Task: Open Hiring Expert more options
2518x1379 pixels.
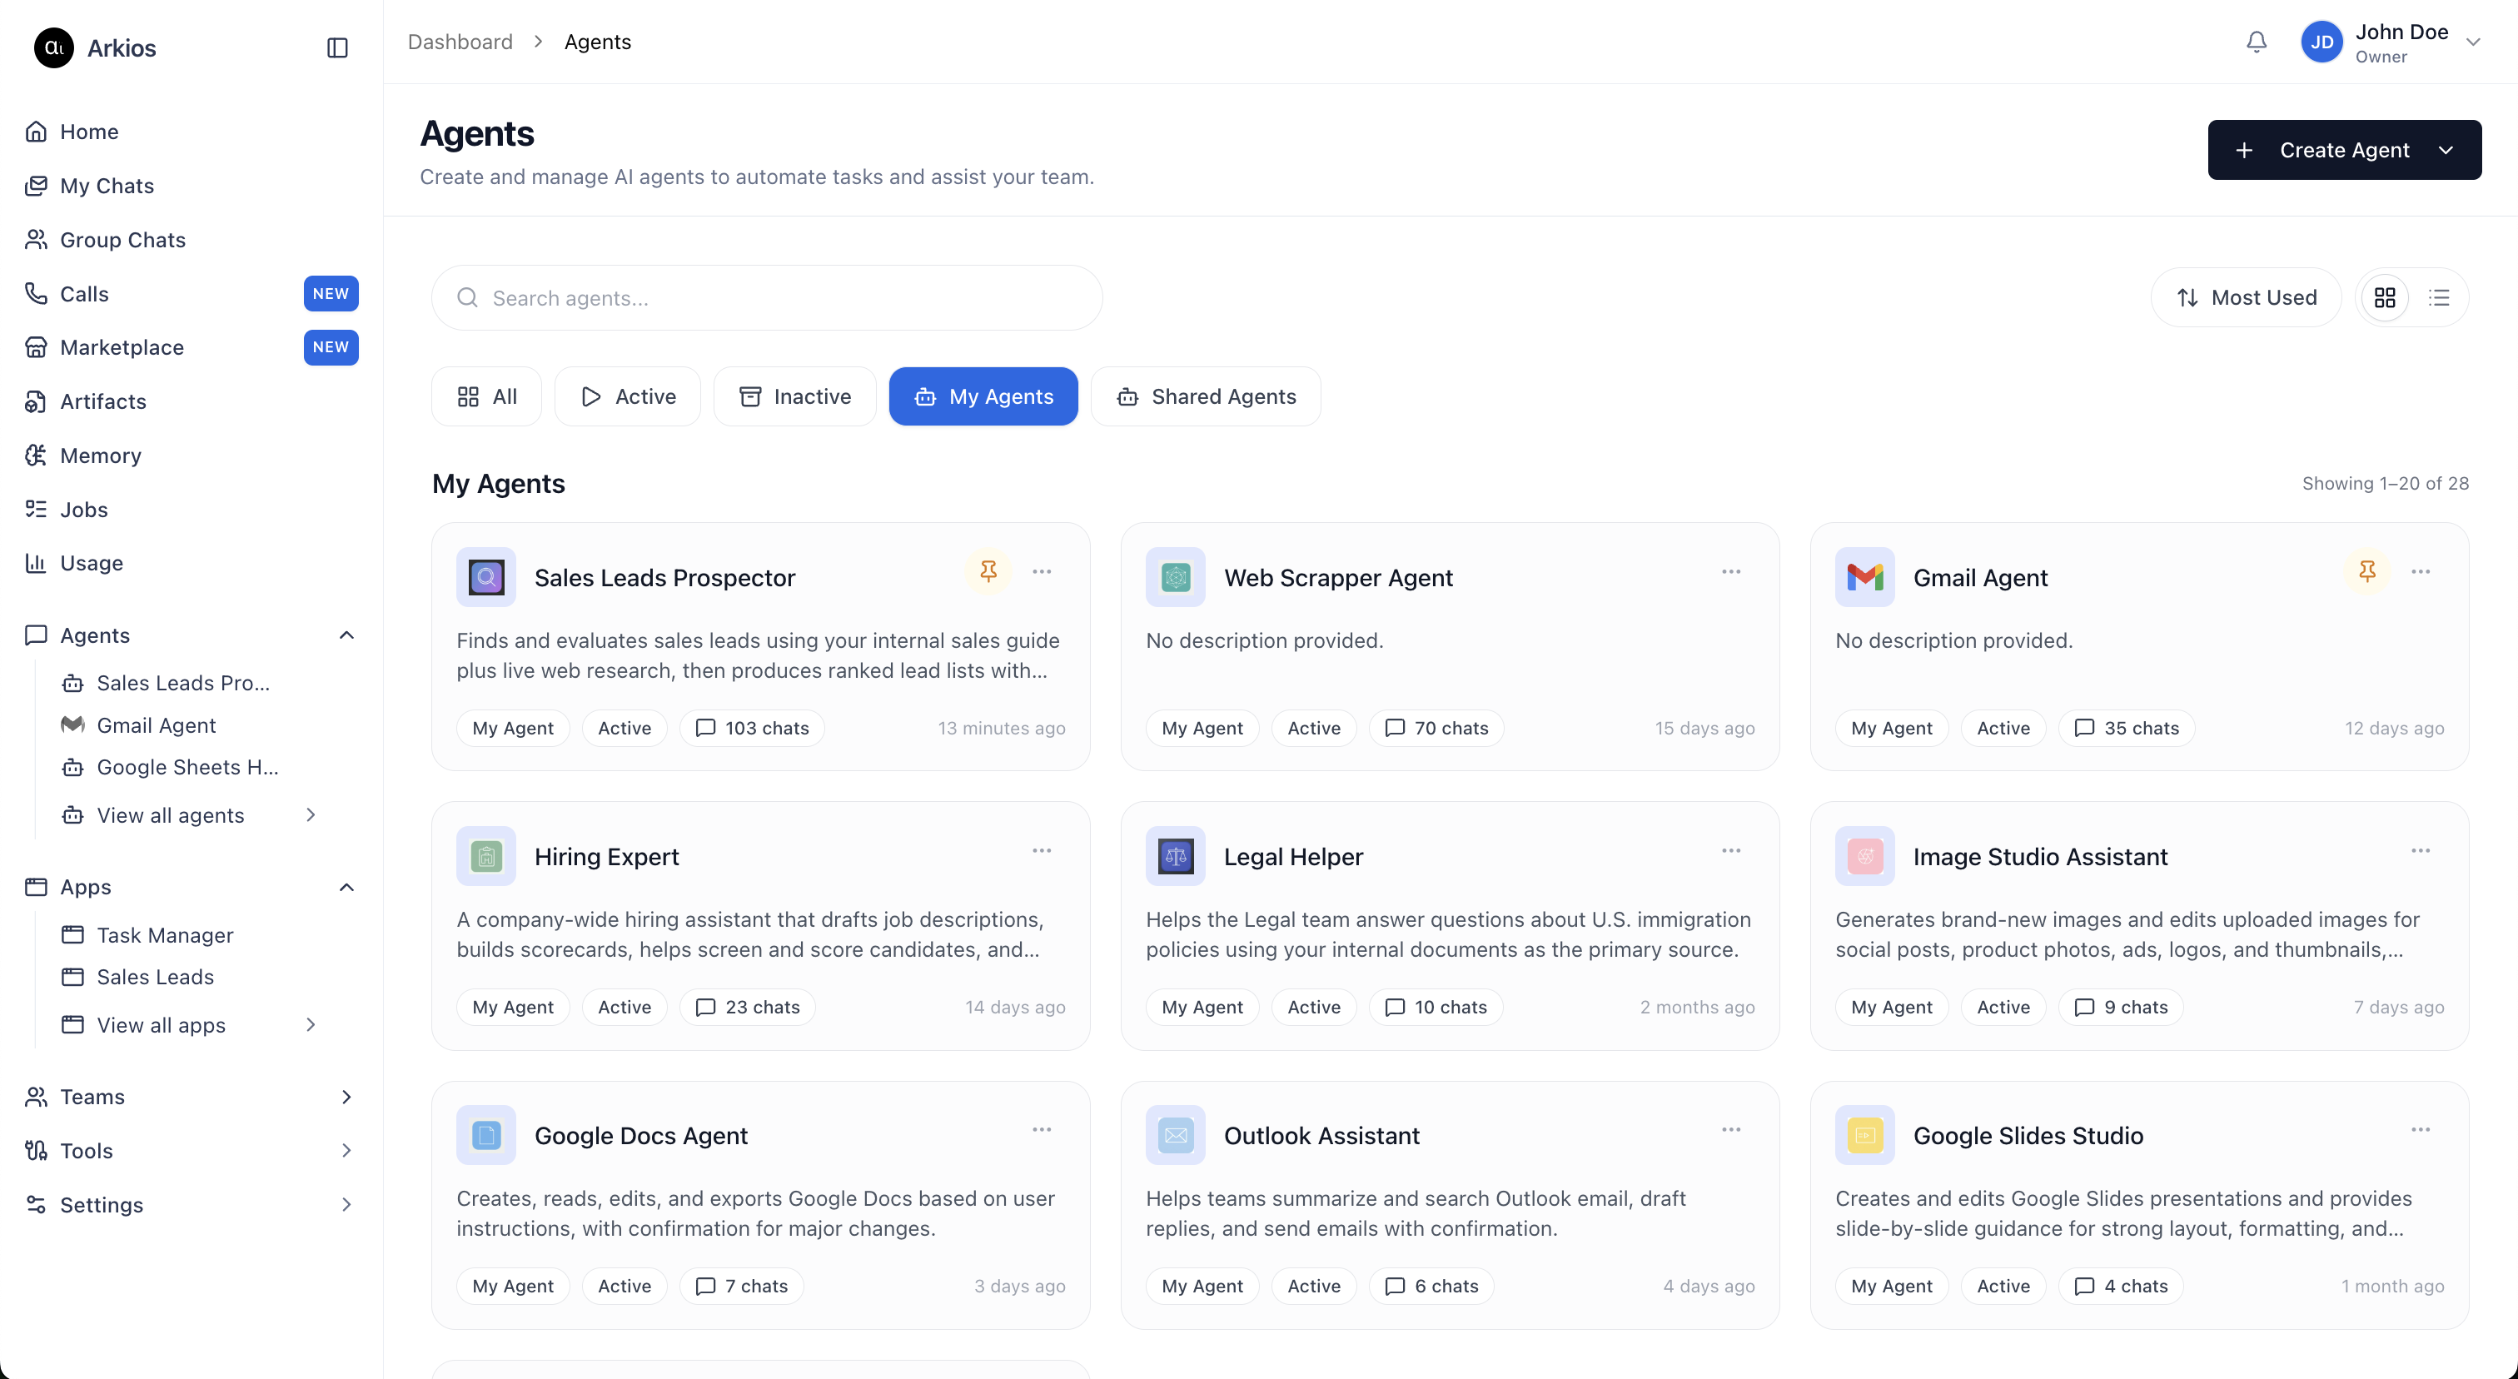Action: pyautogui.click(x=1042, y=850)
